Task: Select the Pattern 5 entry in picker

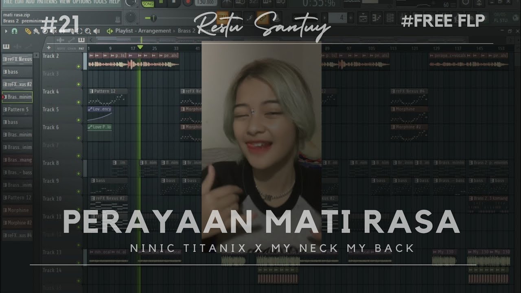Action: [x=17, y=109]
